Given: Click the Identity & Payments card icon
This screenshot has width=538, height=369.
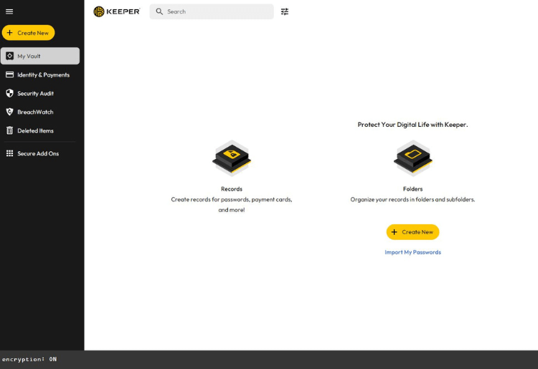Looking at the screenshot, I should [x=10, y=75].
